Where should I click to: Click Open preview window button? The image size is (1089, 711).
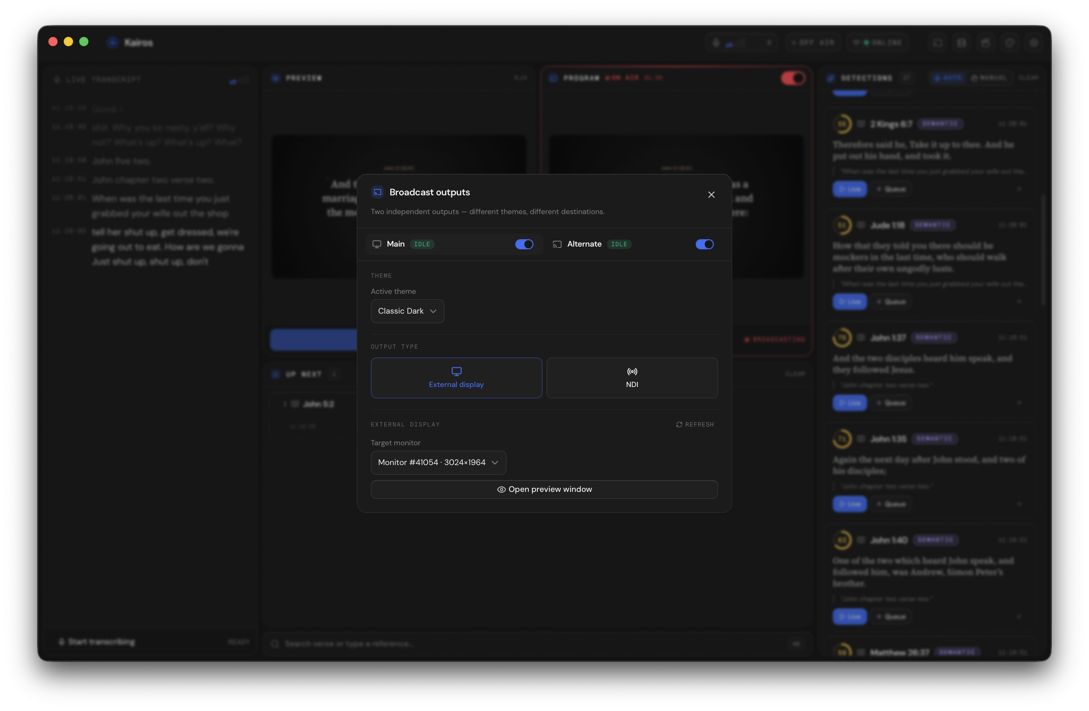click(x=544, y=489)
